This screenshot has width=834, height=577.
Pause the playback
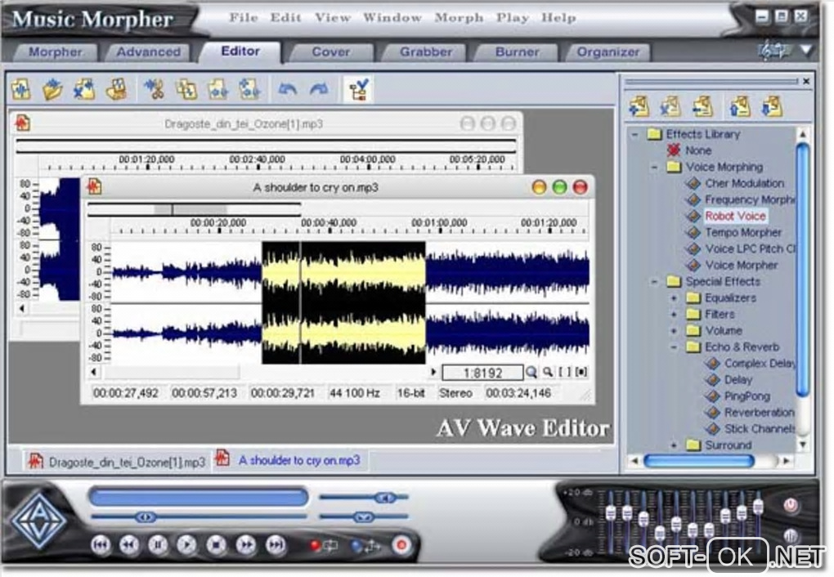coord(158,545)
